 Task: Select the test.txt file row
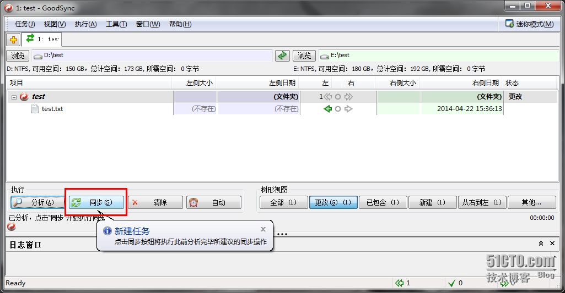(282, 109)
